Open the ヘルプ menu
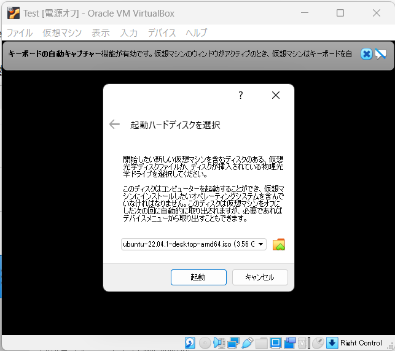Image resolution: width=395 pixels, height=351 pixels. tap(196, 33)
